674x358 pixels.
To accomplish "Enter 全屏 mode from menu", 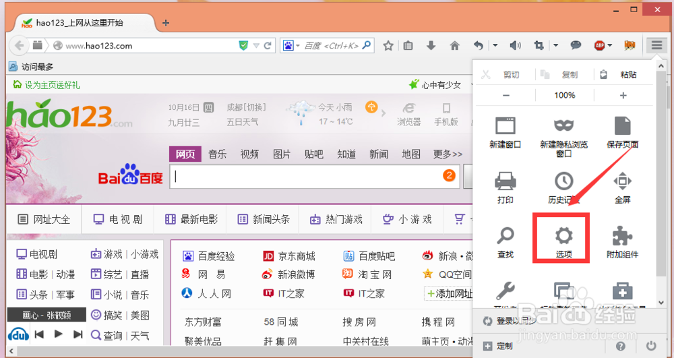I will point(622,188).
